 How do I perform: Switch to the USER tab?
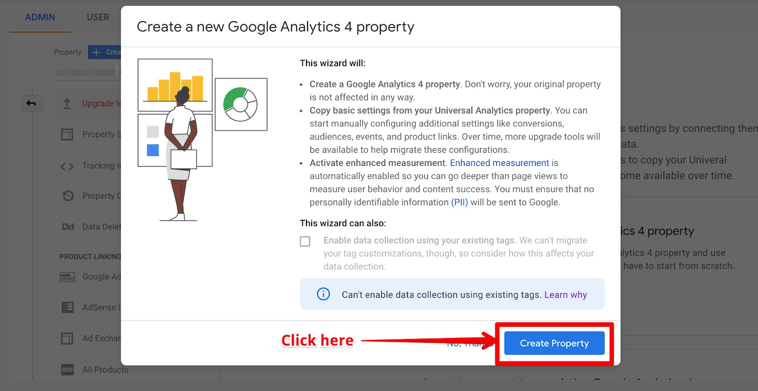point(98,17)
